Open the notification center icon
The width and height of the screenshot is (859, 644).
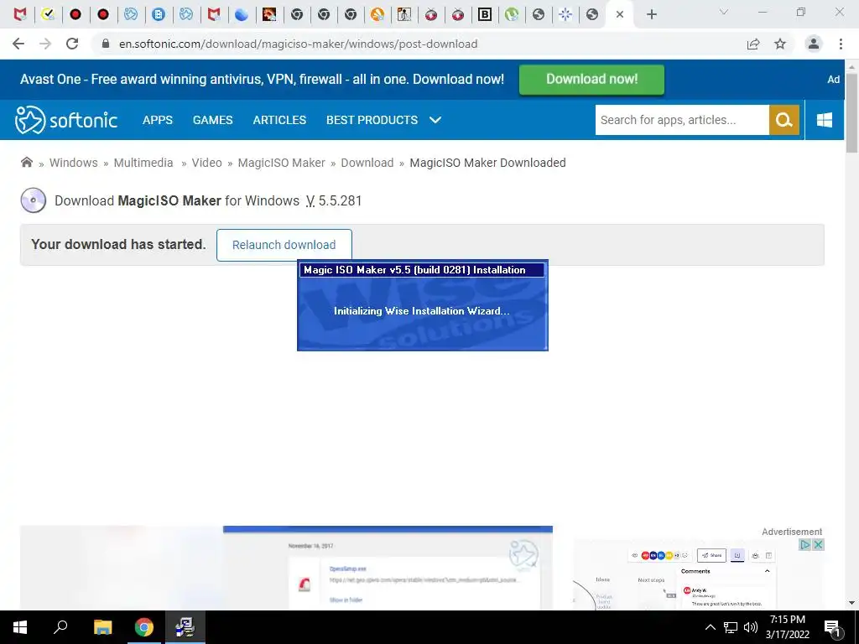[x=833, y=627]
